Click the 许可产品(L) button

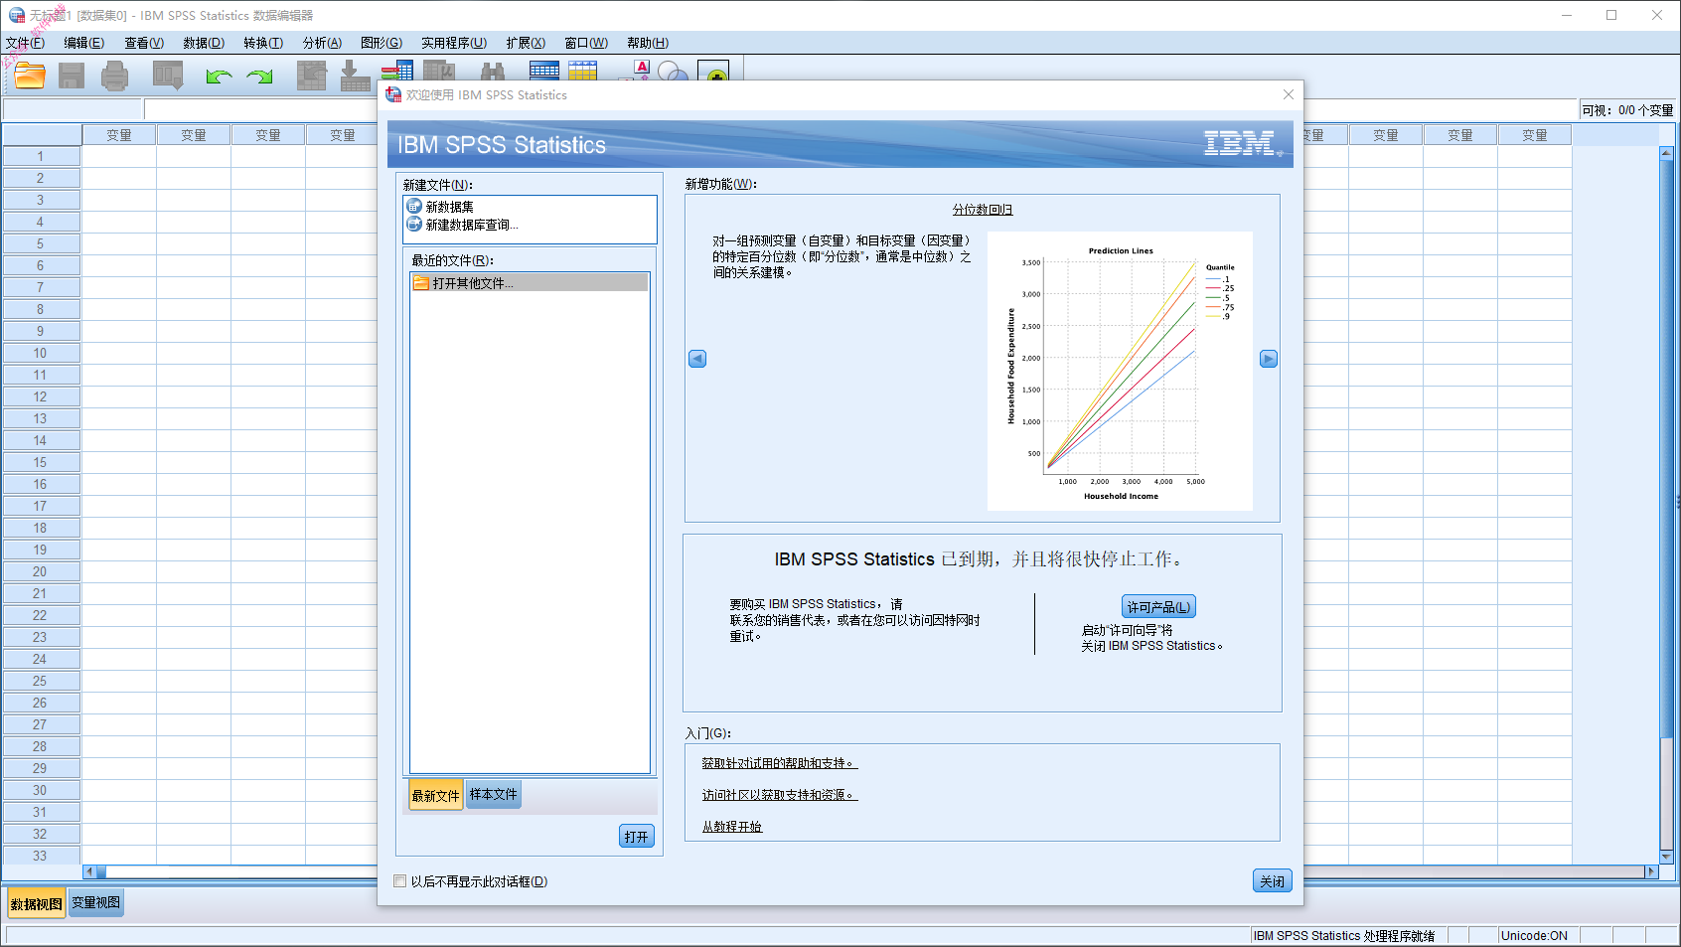1158,606
